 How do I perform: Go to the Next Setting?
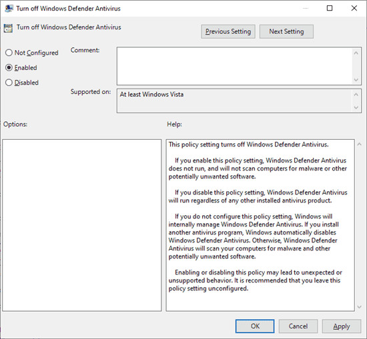pyautogui.click(x=286, y=31)
